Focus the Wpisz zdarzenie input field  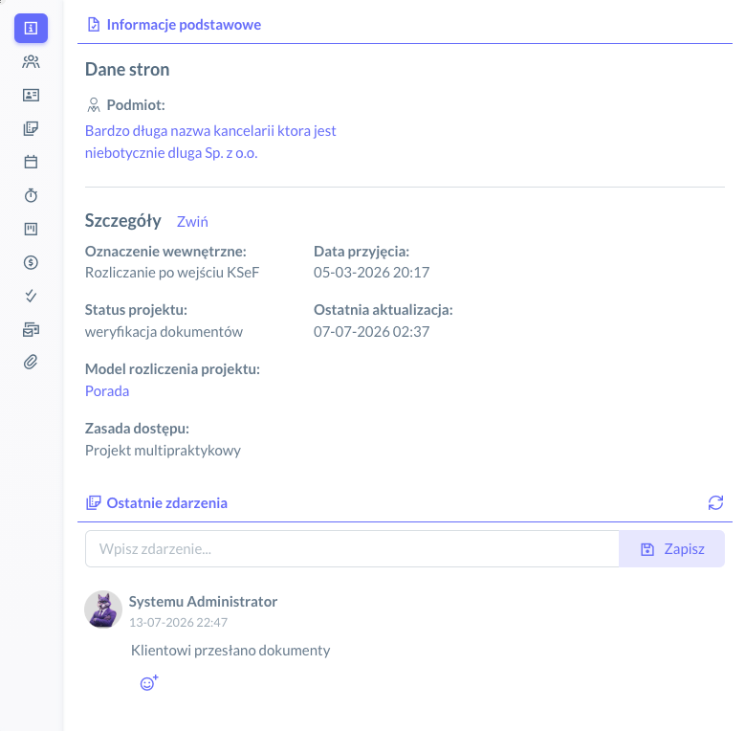[x=352, y=549]
